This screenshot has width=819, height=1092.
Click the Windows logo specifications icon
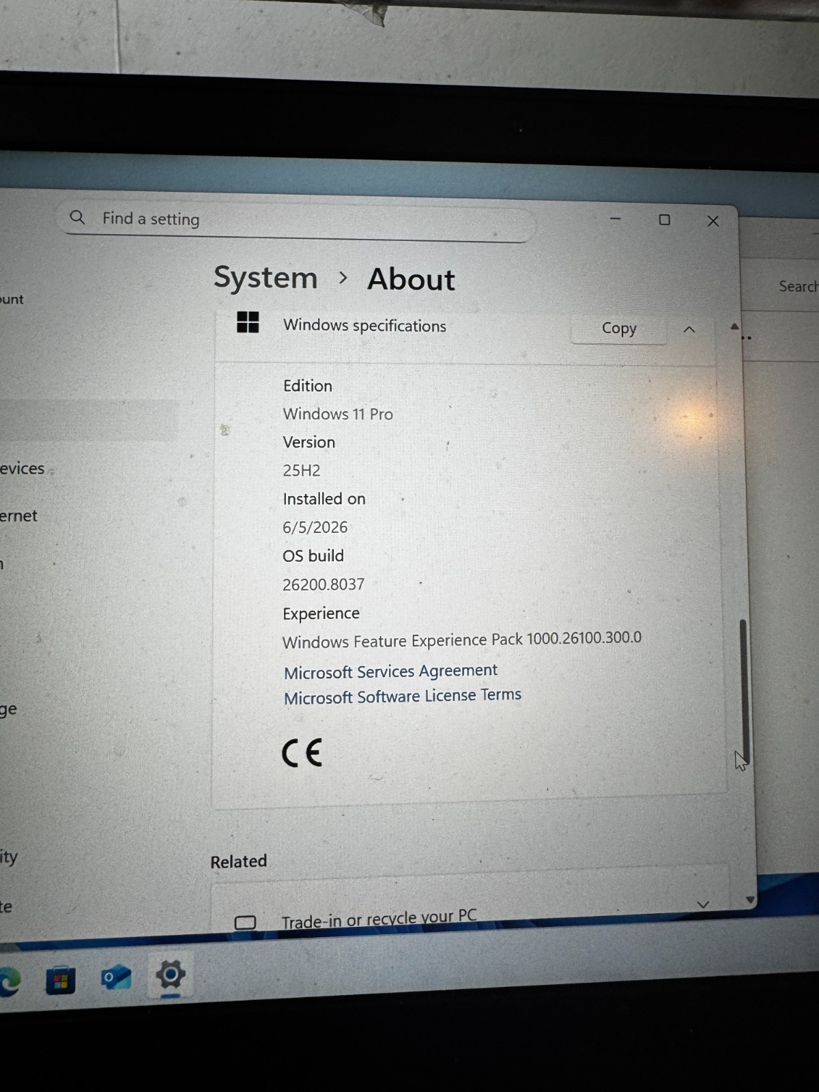pos(248,322)
